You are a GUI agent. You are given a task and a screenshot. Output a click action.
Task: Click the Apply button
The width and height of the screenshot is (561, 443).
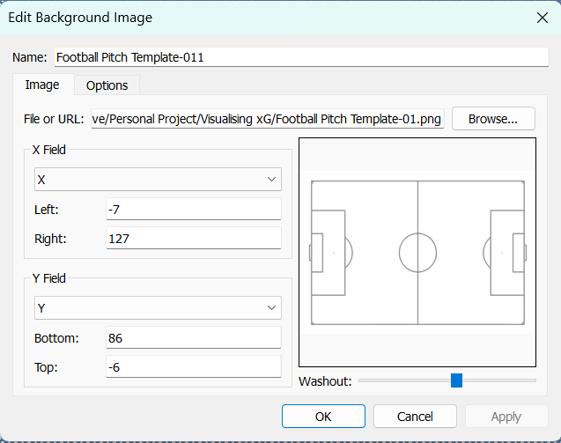click(x=506, y=417)
